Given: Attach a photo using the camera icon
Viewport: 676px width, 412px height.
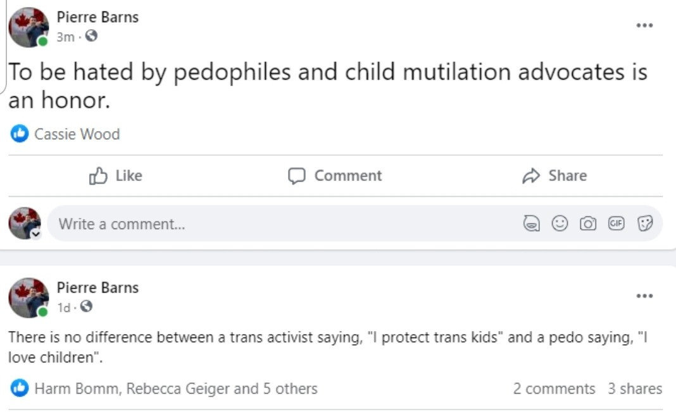Looking at the screenshot, I should pos(588,223).
